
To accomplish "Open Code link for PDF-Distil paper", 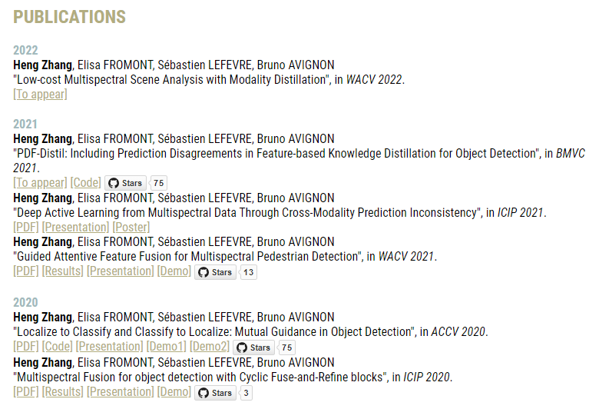I will tap(85, 183).
